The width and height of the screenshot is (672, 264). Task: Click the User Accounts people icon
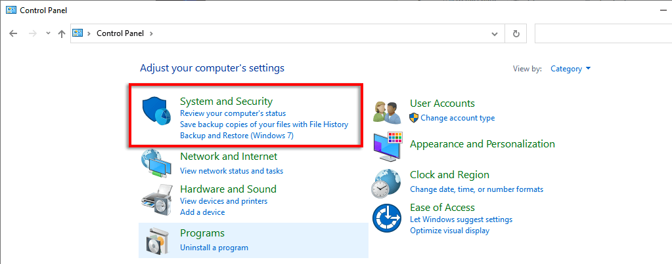coord(386,113)
